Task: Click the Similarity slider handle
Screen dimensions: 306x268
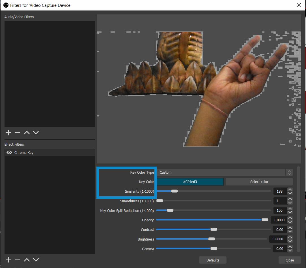Action: point(174,191)
